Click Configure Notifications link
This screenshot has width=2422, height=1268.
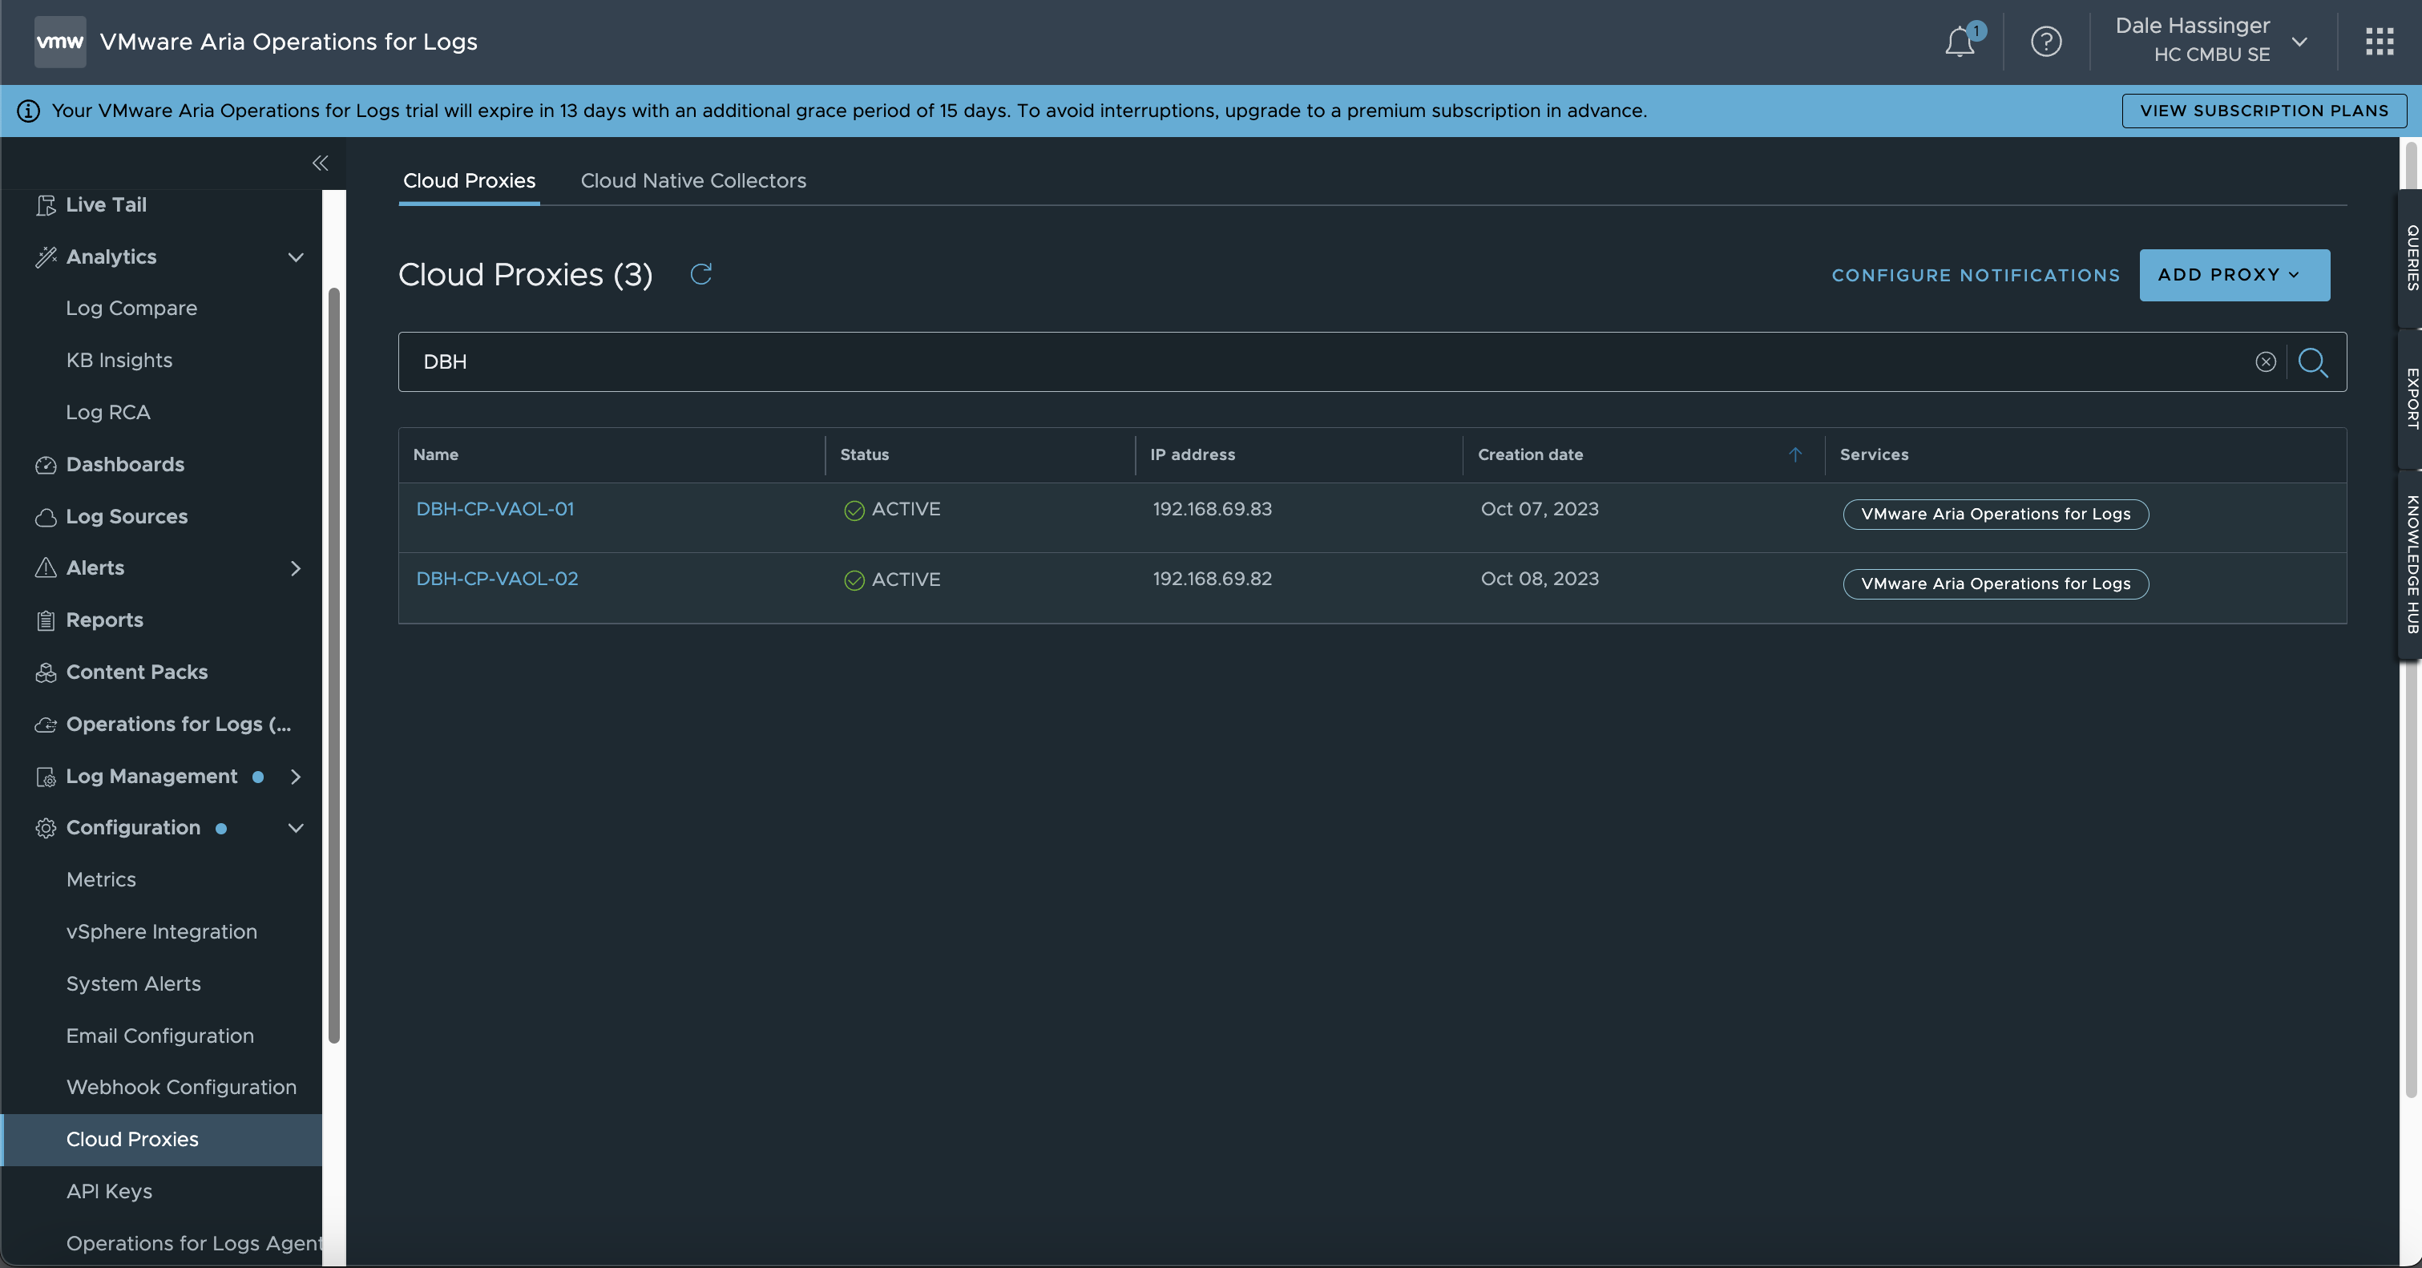(1976, 276)
